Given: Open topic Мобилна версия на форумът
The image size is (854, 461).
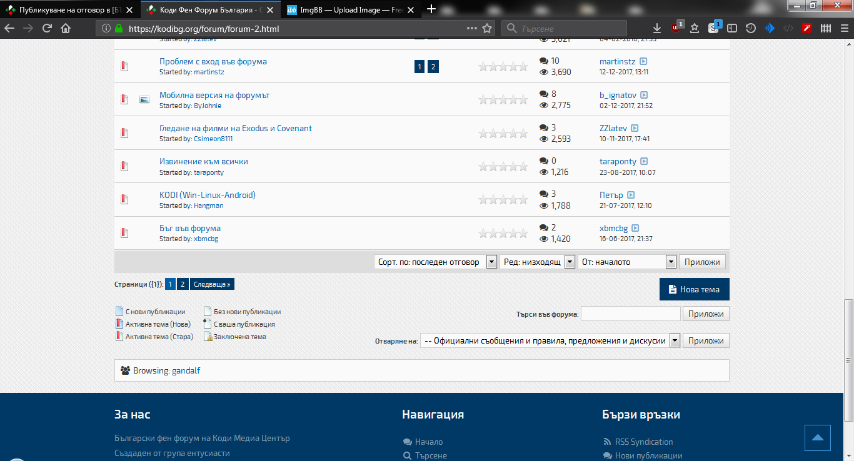Looking at the screenshot, I should click(214, 95).
